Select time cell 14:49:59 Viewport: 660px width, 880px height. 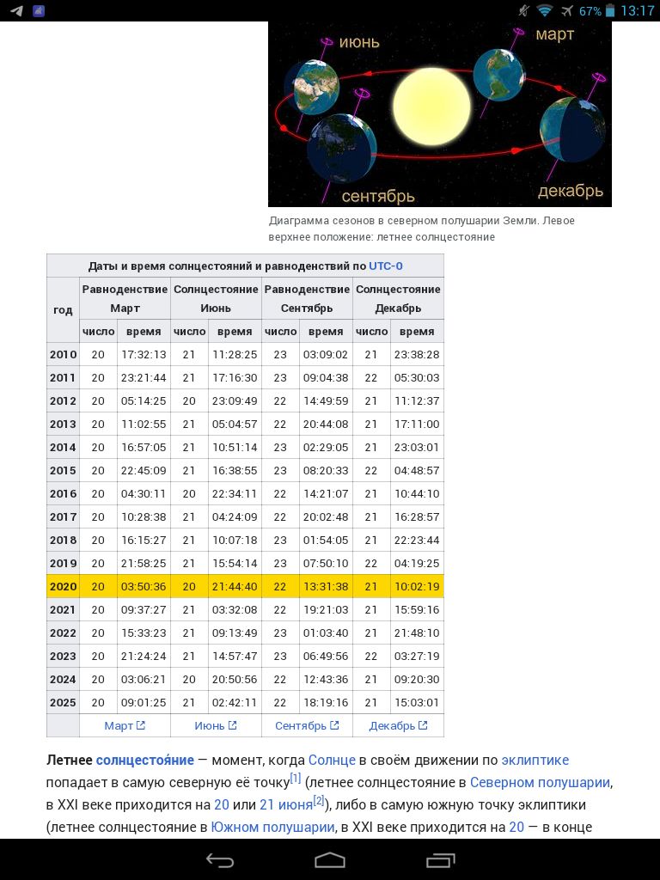(x=326, y=401)
